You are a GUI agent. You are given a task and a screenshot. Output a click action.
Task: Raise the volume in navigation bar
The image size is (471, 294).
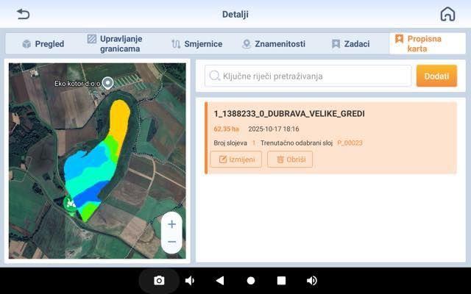click(312, 281)
